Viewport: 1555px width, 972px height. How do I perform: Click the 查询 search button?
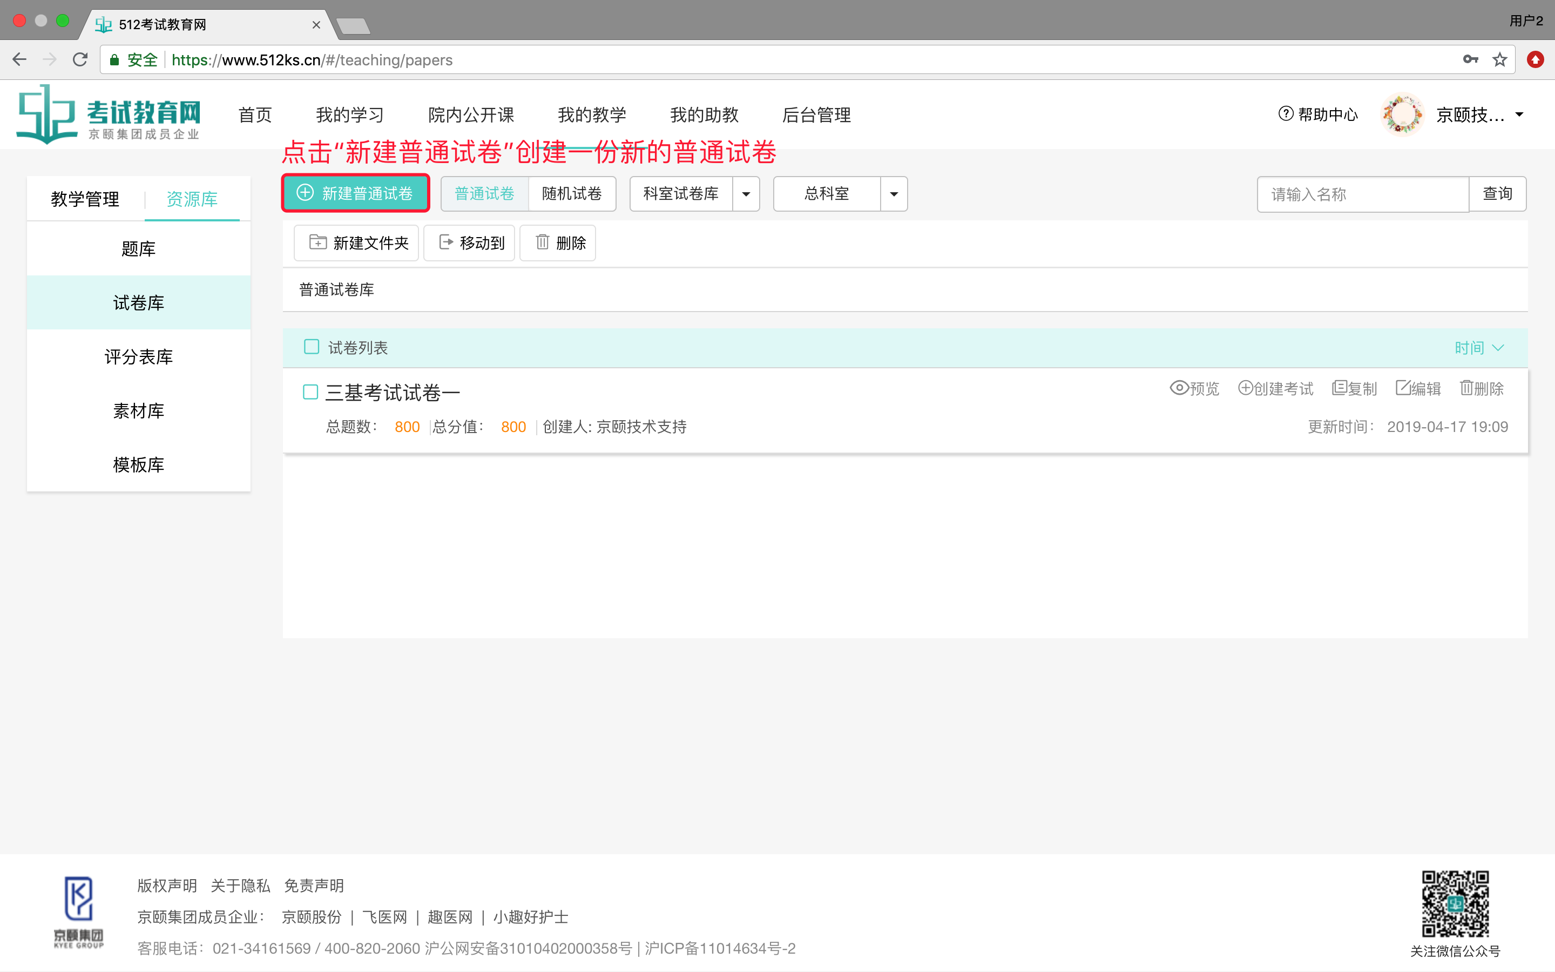[x=1497, y=193]
